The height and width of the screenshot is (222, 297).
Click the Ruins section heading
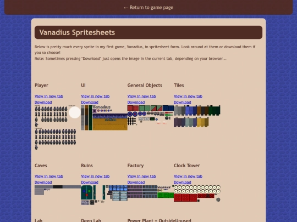click(87, 166)
